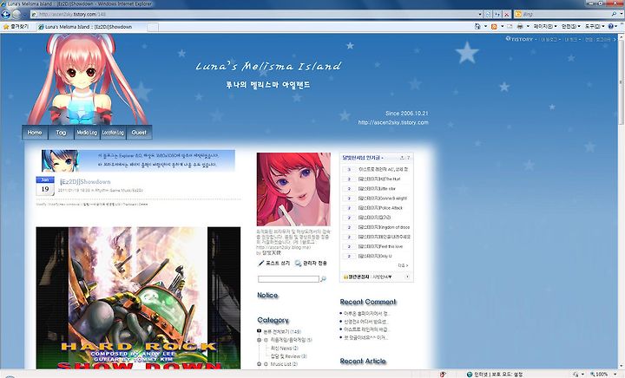Click the red-haired girl profile image
625x378 pixels.
pos(293,189)
